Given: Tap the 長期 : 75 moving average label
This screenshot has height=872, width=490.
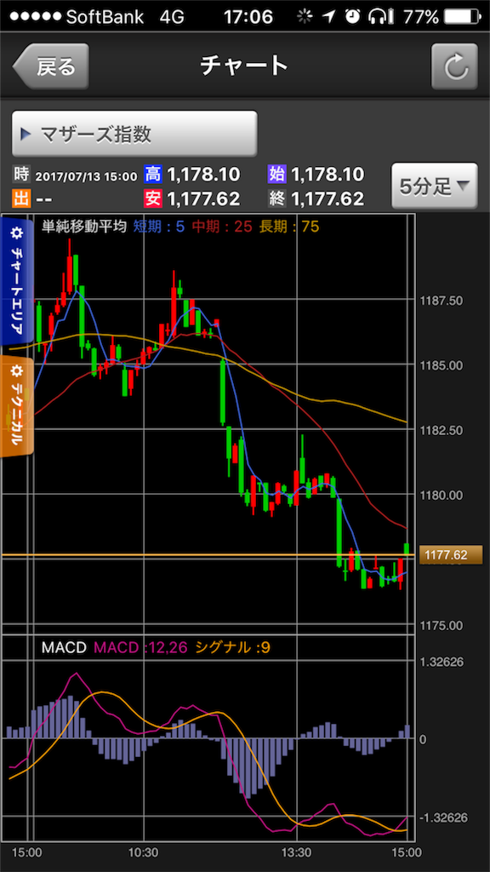Looking at the screenshot, I should tap(289, 227).
